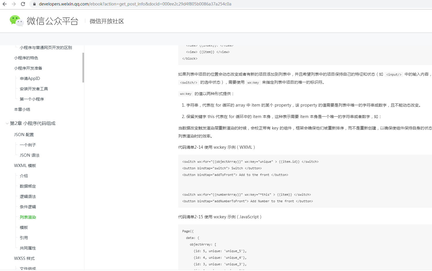The width and height of the screenshot is (432, 271).
Task: Reload the page with the refresh icon
Action: click(x=23, y=4)
